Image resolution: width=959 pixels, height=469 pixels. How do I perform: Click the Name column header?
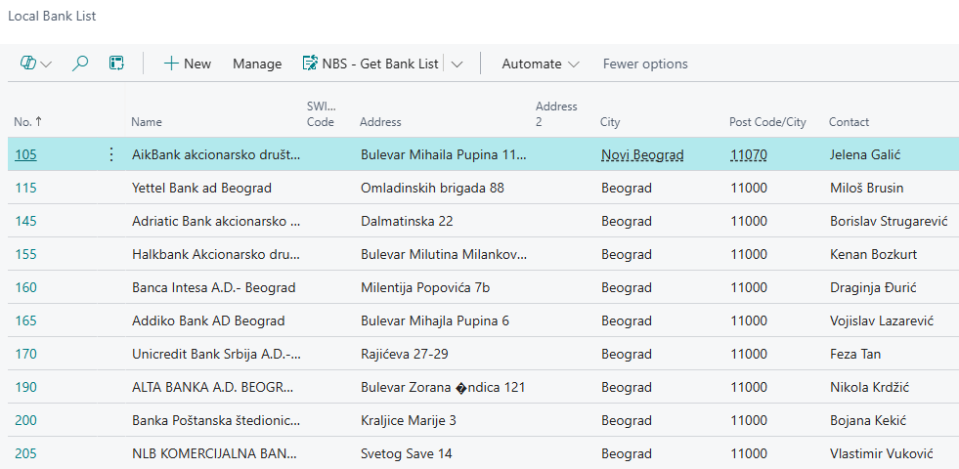(x=147, y=122)
